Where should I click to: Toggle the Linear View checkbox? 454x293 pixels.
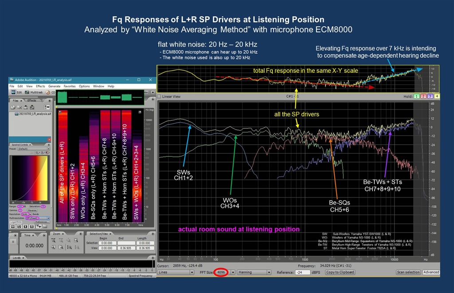(159, 96)
